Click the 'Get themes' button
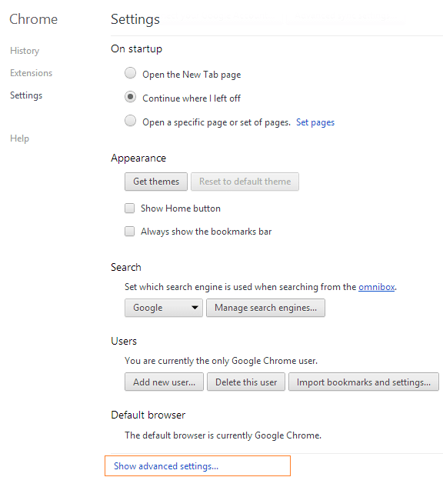Image resolution: width=443 pixels, height=487 pixels. (x=156, y=182)
